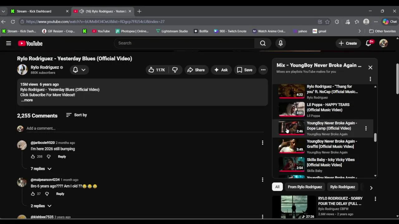Bookmark this page with star icon

click(x=327, y=22)
